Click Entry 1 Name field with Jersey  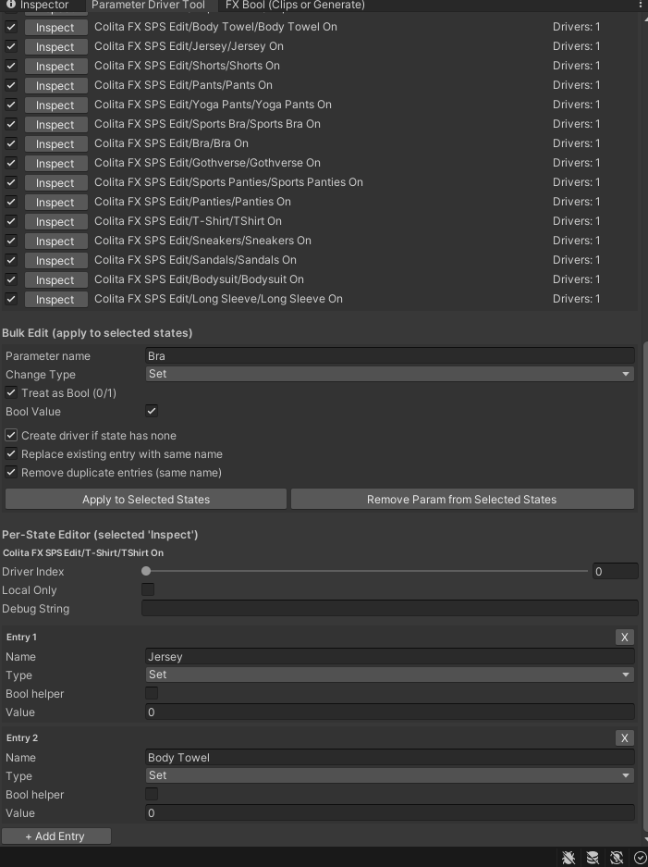pos(389,656)
